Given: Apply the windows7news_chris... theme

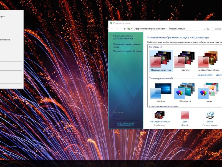Looking at the screenshot, I should pos(209,61).
